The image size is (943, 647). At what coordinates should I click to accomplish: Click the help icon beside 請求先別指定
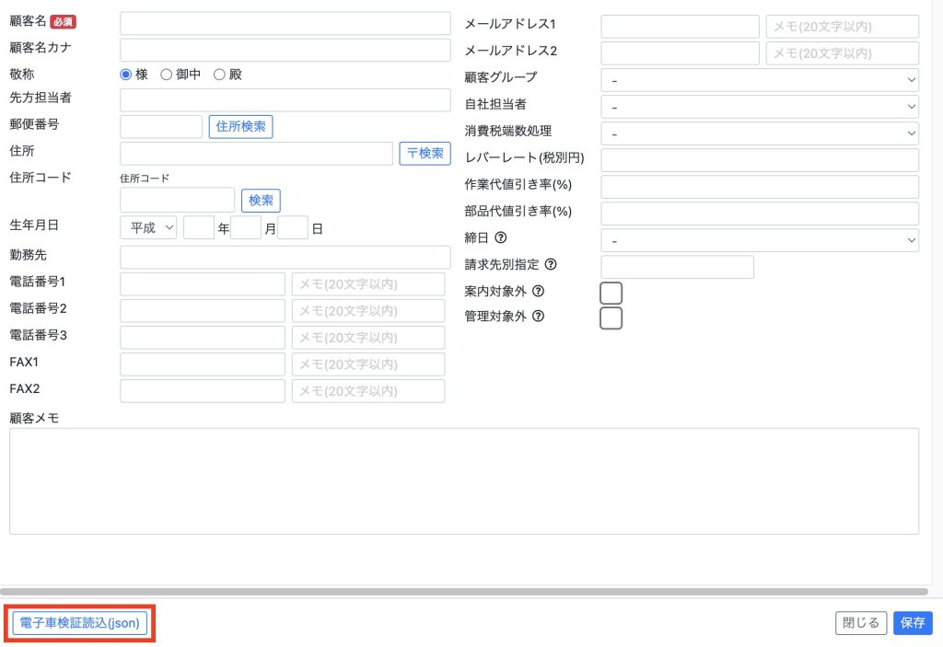551,264
